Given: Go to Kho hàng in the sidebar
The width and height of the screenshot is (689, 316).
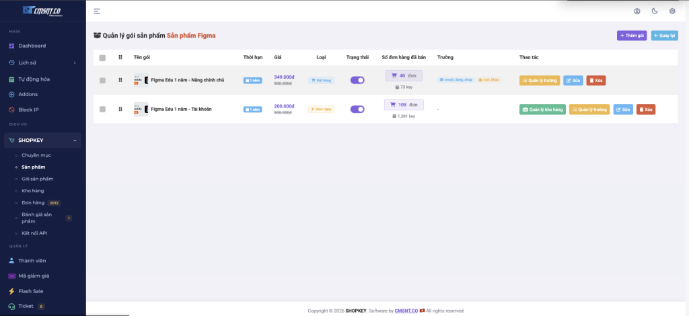Looking at the screenshot, I should tap(33, 190).
